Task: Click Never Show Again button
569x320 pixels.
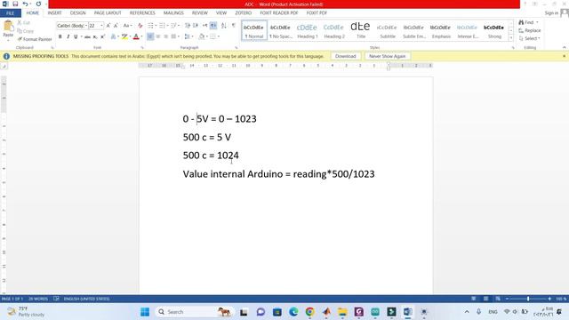Action: click(388, 56)
